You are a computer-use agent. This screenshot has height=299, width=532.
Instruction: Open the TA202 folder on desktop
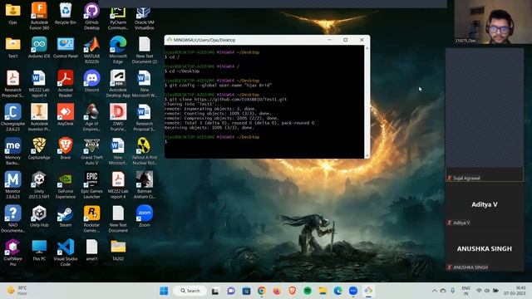[x=118, y=249]
